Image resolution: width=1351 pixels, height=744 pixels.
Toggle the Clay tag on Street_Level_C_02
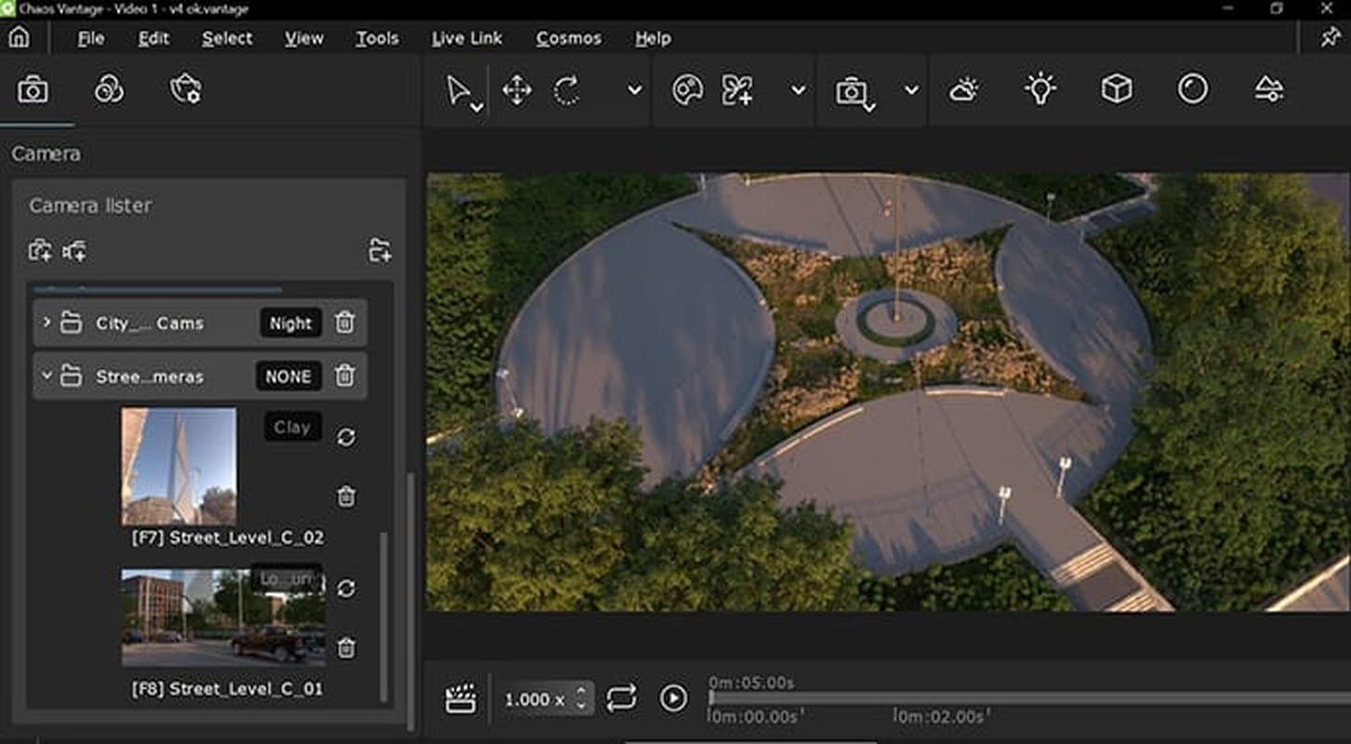click(x=292, y=427)
